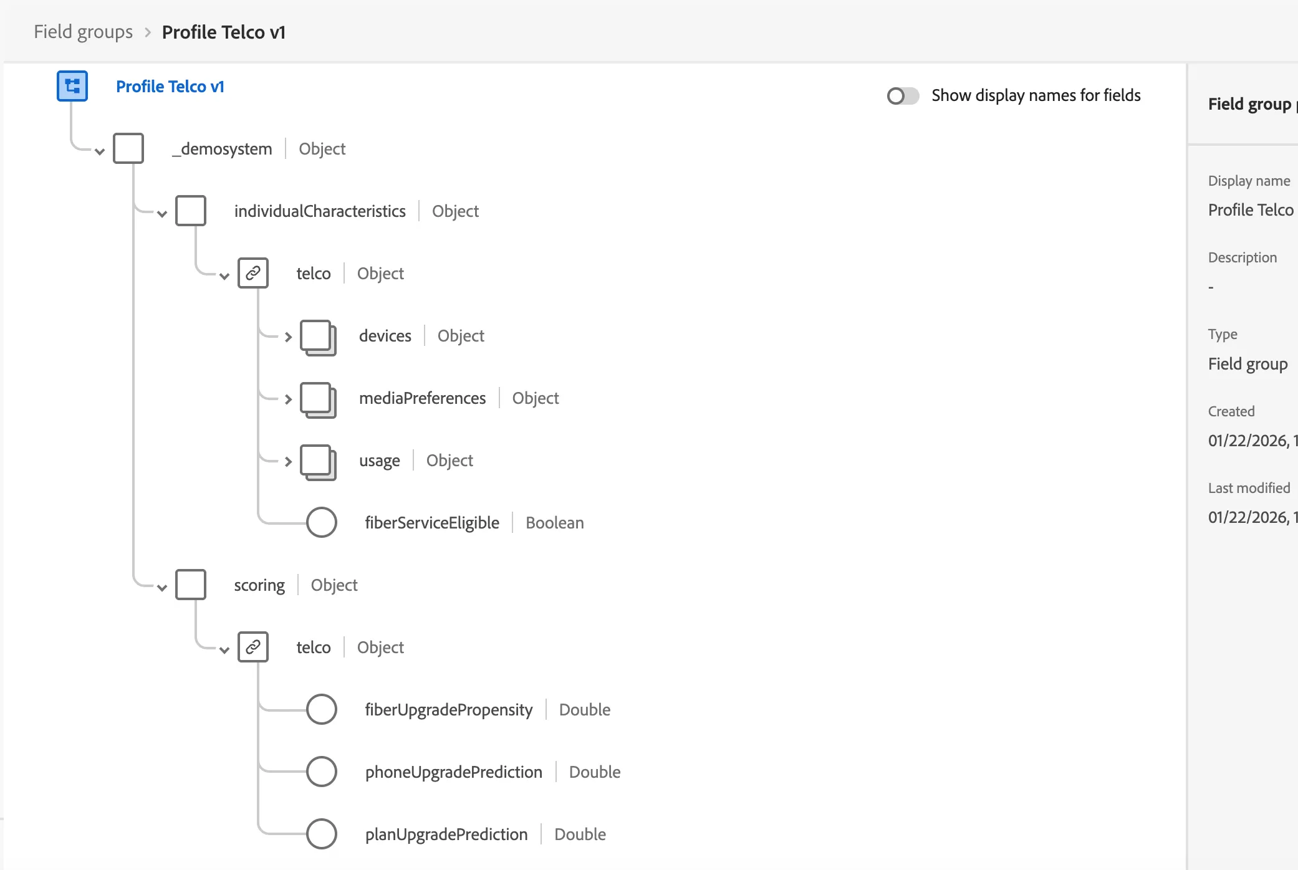1298x870 pixels.
Task: Select the scoring field name
Action: 259,586
